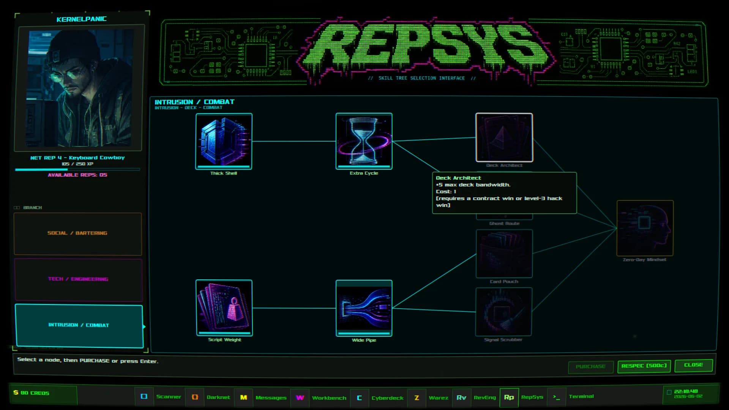Select the Script Weight skill node
729x410 pixels.
[x=224, y=308]
